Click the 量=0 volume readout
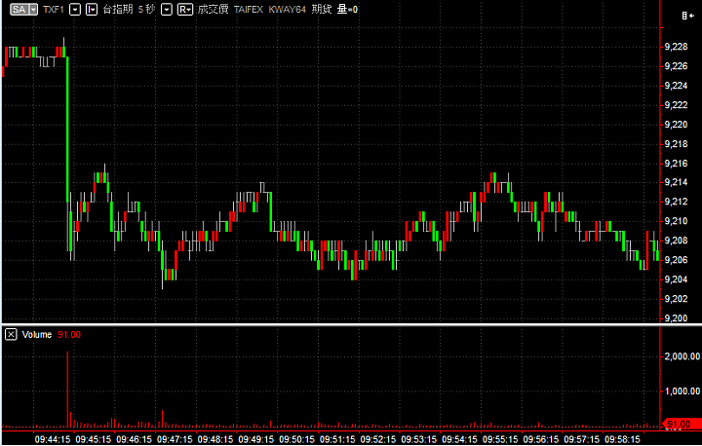The height and width of the screenshot is (446, 702). point(347,10)
